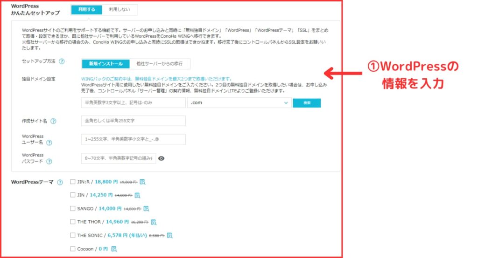Check THE SONIC theme checkbox
The image size is (478, 258).
pyautogui.click(x=72, y=235)
